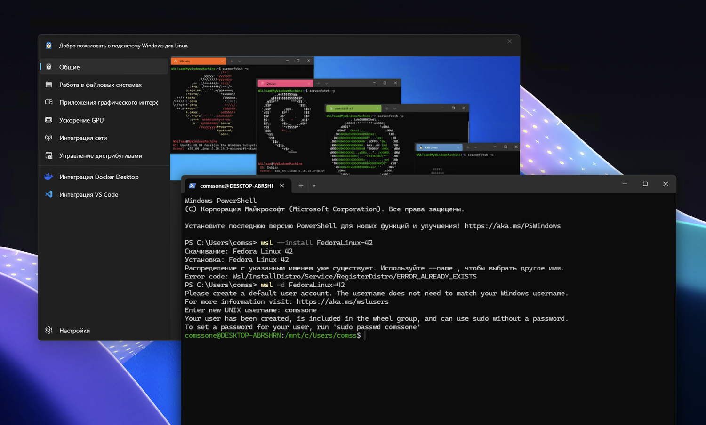The height and width of the screenshot is (425, 706).
Task: Open Управление дистрибутивами section
Action: (x=104, y=155)
